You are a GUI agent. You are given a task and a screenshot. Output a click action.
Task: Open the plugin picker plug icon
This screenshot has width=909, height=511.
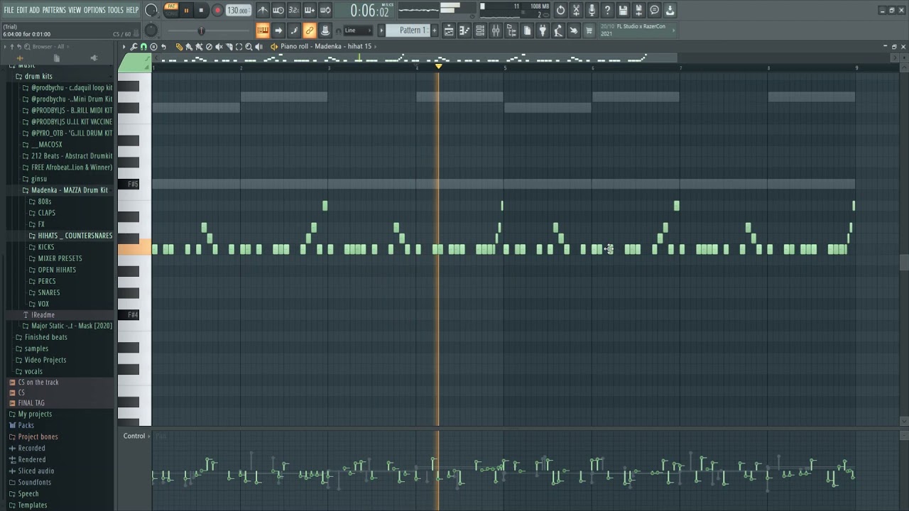click(x=543, y=31)
